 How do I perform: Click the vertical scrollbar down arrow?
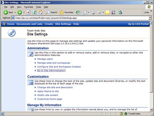(x=151, y=110)
